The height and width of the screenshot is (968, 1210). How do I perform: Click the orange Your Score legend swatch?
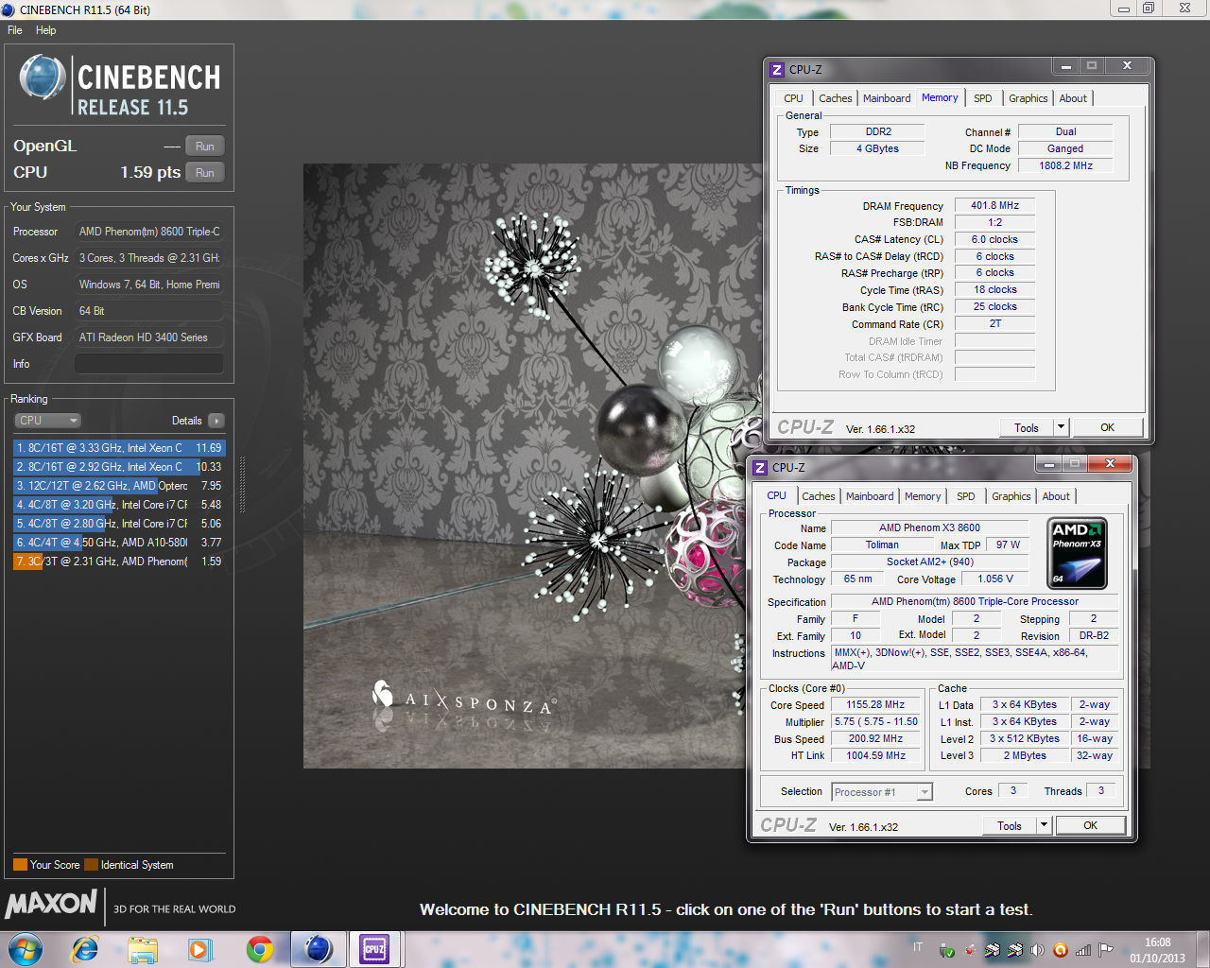[20, 865]
